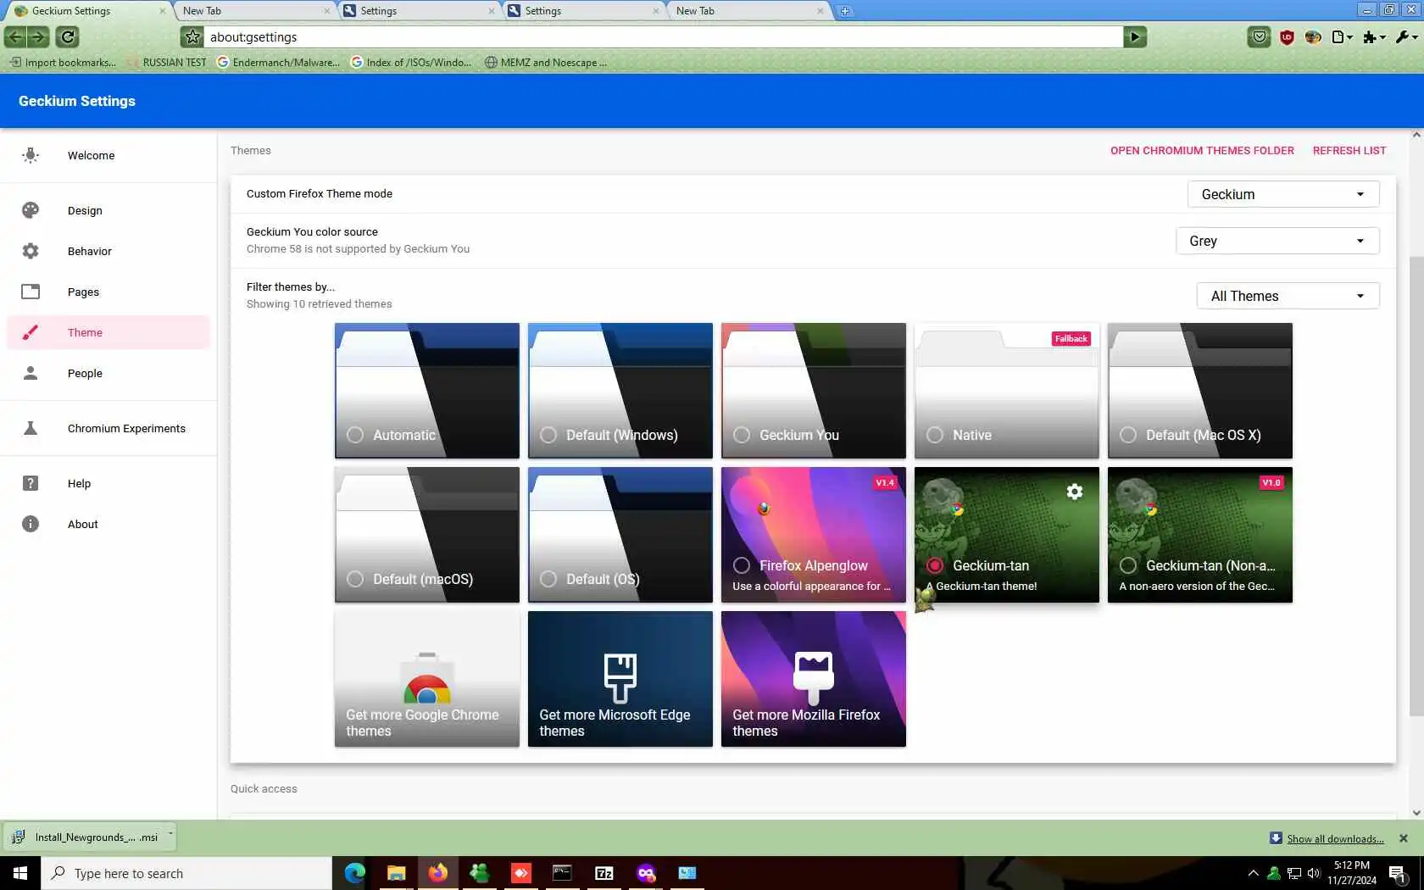The width and height of the screenshot is (1424, 890).
Task: Switch to the first New Tab tab
Action: point(253,11)
